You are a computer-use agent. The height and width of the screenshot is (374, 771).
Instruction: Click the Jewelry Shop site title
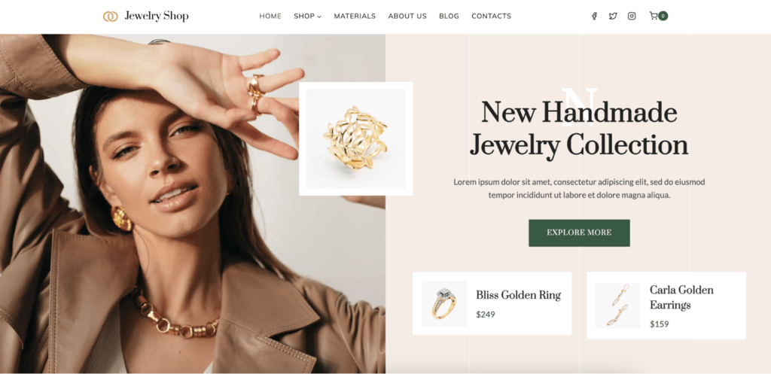coord(157,17)
